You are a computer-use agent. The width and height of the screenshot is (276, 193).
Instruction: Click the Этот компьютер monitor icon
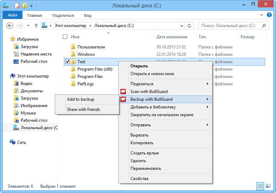pos(13,76)
